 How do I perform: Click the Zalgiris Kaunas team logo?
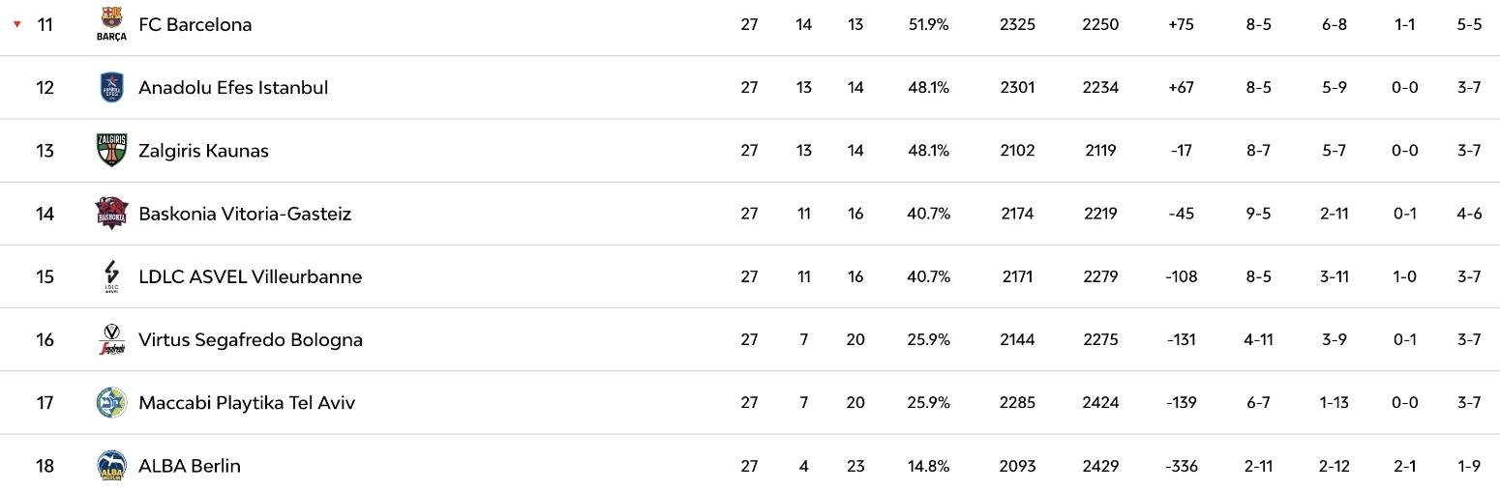click(x=111, y=151)
